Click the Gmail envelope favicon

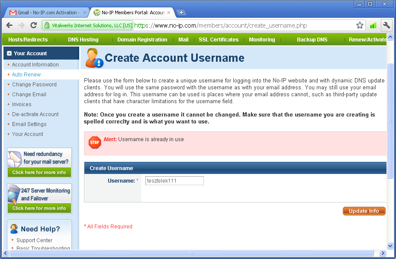pos(13,13)
